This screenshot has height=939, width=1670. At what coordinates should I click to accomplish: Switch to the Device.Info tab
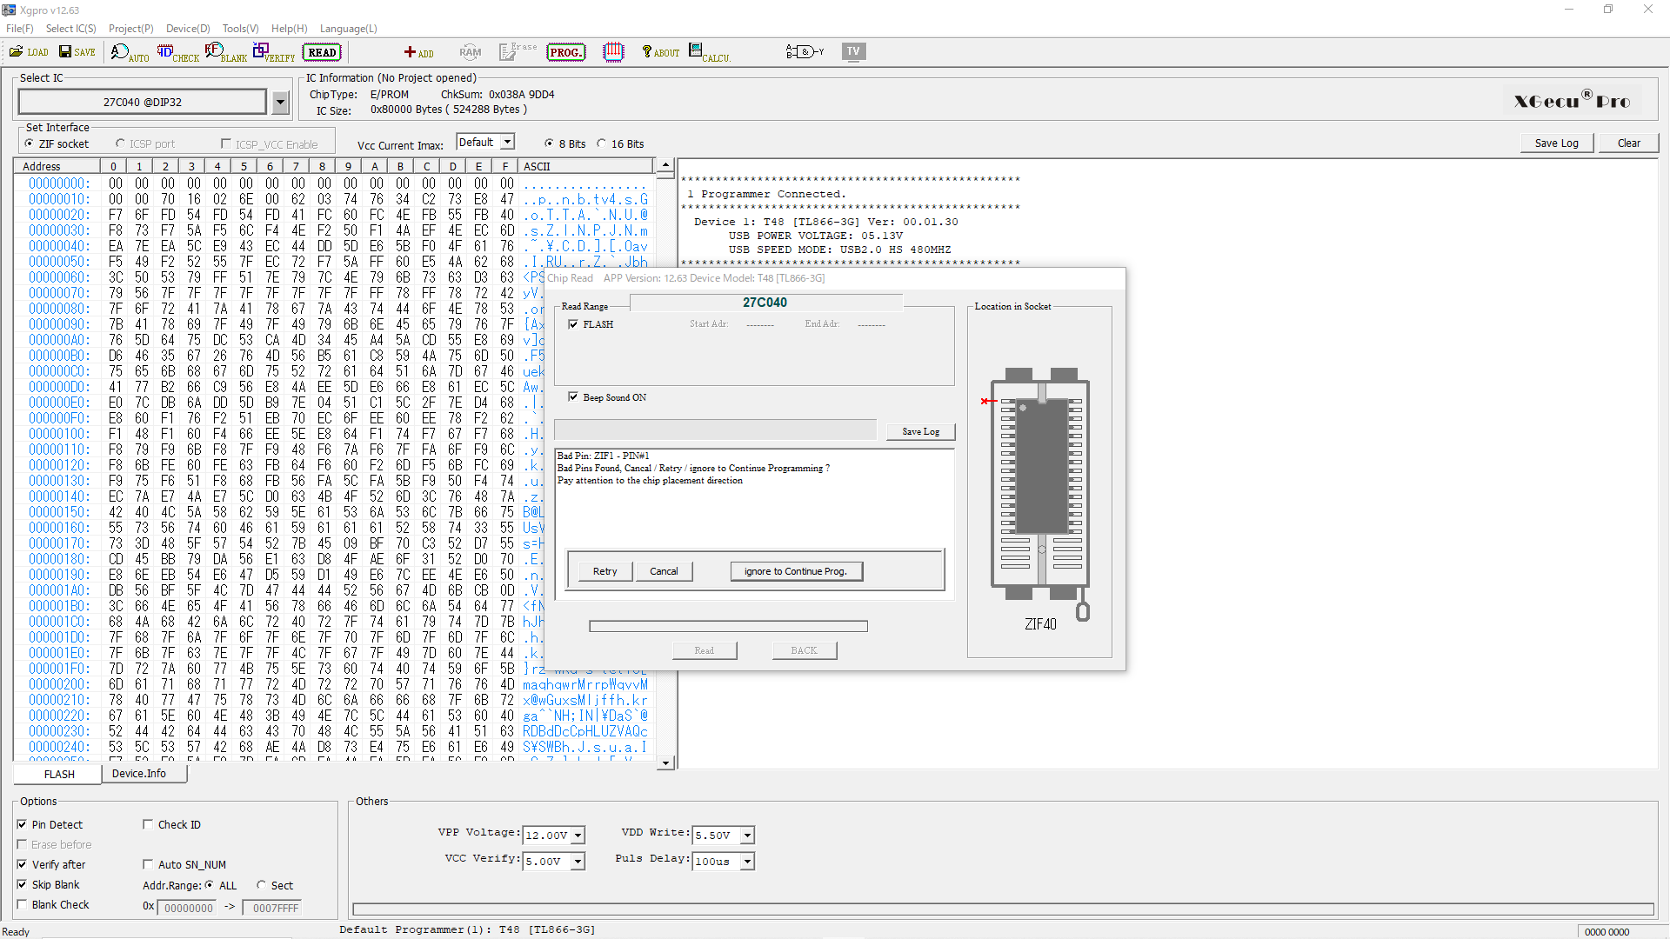tap(138, 774)
